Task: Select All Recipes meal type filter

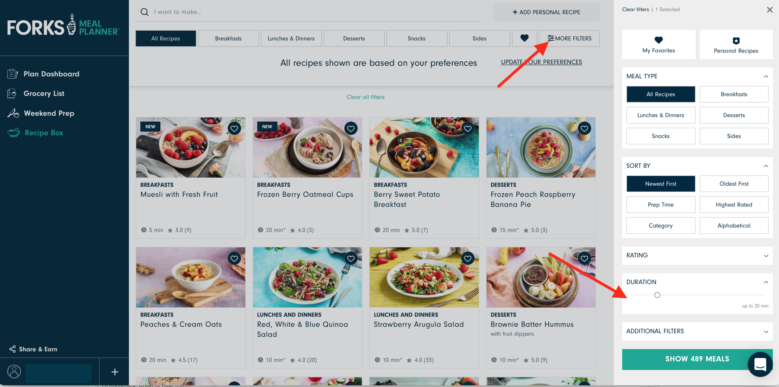Action: tap(660, 94)
